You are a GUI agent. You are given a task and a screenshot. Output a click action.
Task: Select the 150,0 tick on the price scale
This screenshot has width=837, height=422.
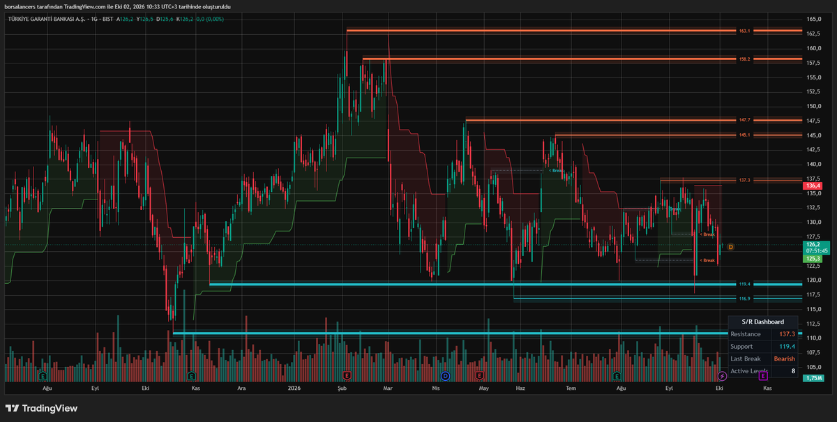[813, 107]
